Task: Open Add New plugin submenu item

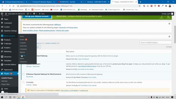Action: click(4, 81)
